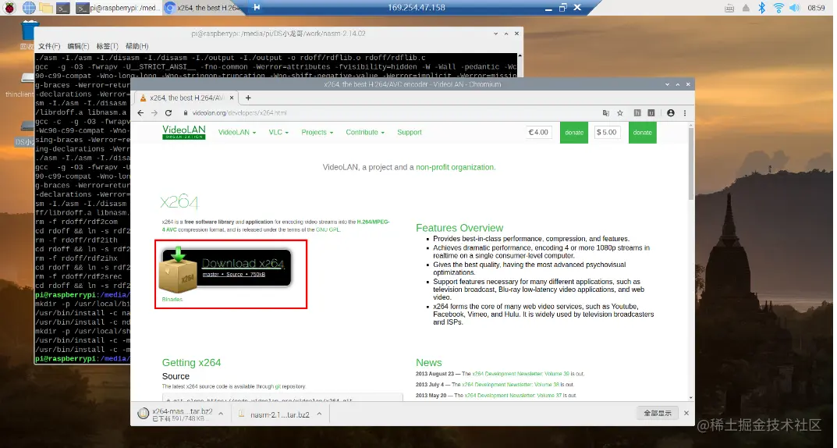This screenshot has height=448, width=837.
Task: Click the 'u' extension icon
Action: pyautogui.click(x=651, y=112)
